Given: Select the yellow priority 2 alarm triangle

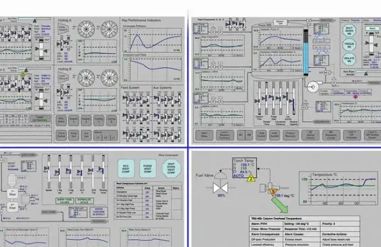Looking at the screenshot, I should [x=251, y=178].
